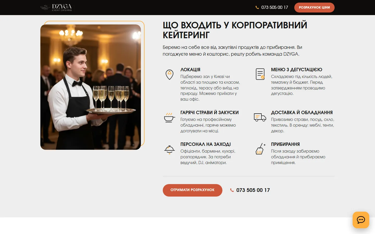This screenshot has height=234, width=375.
Task: Click the Доставка й обладнання heading
Action: pyautogui.click(x=302, y=113)
